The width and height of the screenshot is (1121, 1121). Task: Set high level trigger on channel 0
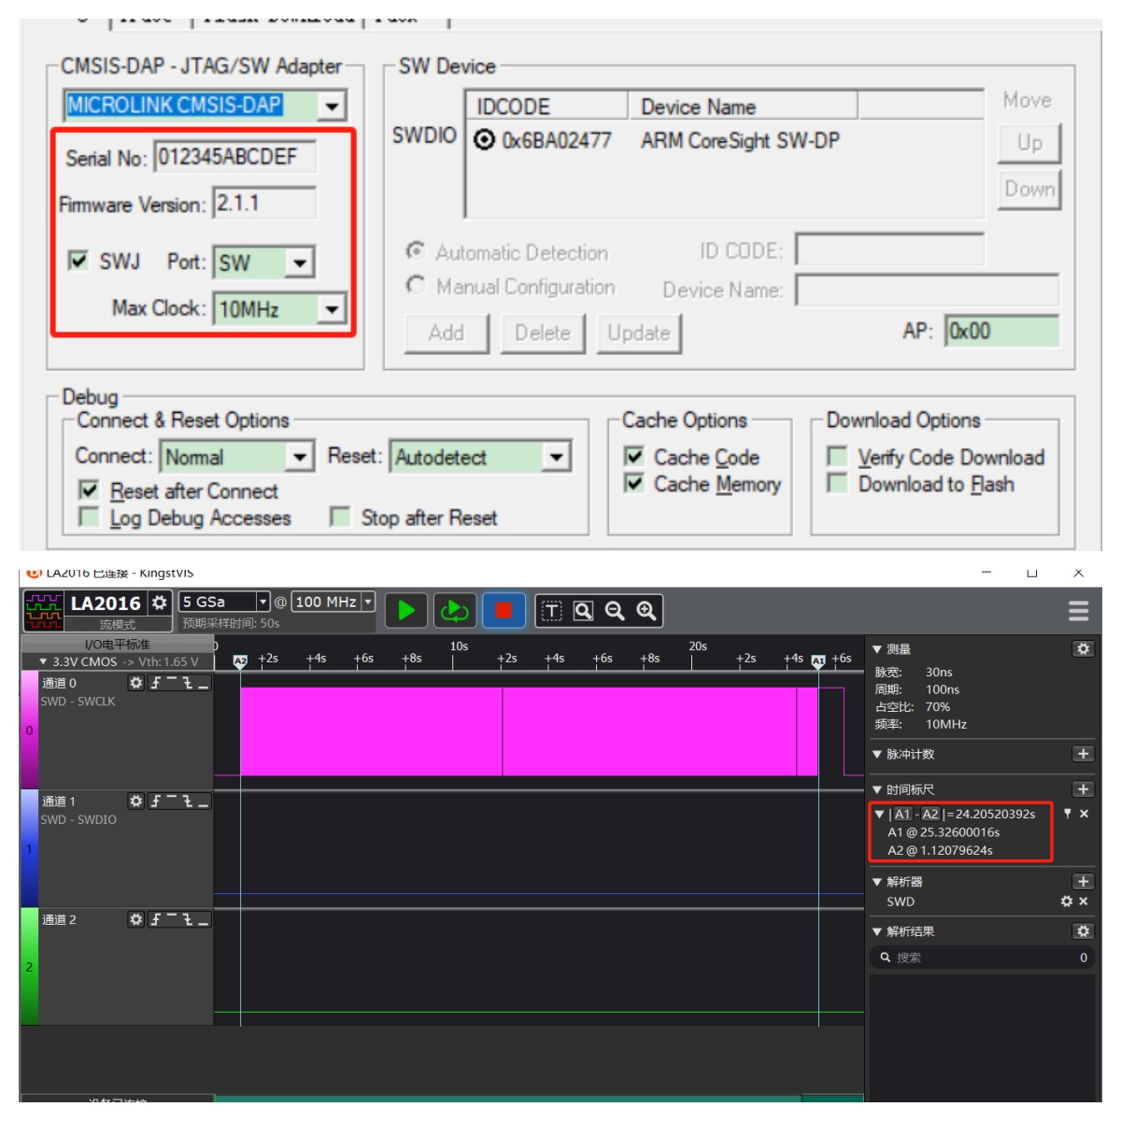[172, 683]
